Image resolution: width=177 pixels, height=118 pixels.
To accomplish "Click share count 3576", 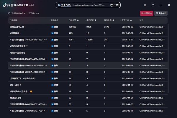I will click(x=106, y=27).
